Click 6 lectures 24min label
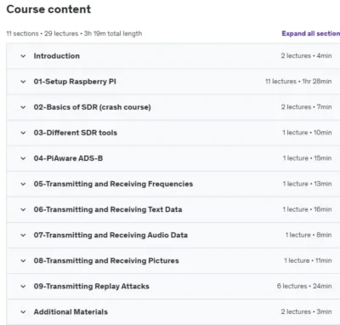The width and height of the screenshot is (340, 325). [x=304, y=286]
